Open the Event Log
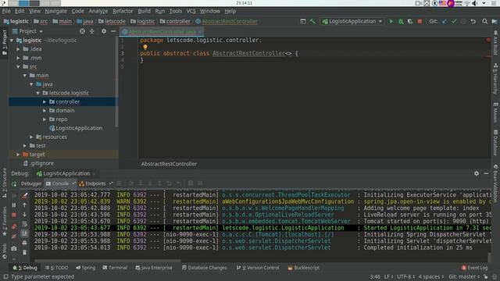This screenshot has width=500, height=281. tap(474, 268)
